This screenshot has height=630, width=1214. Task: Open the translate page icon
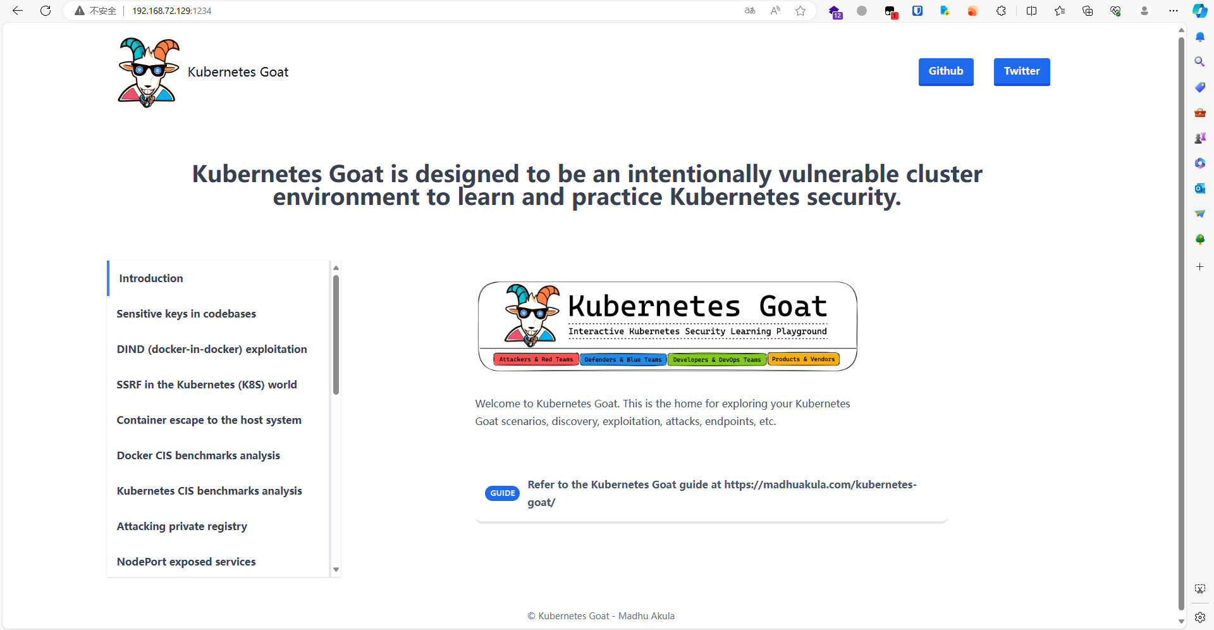[x=750, y=11]
